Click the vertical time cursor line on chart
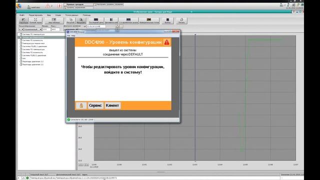This screenshot has width=320, height=180. coord(195,97)
